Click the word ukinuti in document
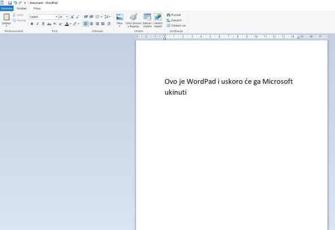 (x=175, y=92)
